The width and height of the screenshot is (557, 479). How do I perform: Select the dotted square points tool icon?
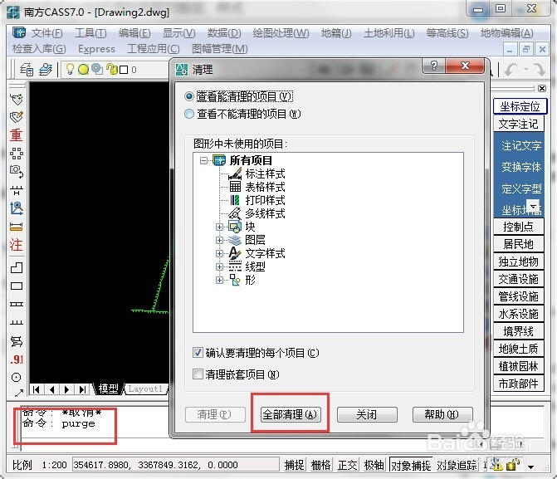tap(17, 154)
